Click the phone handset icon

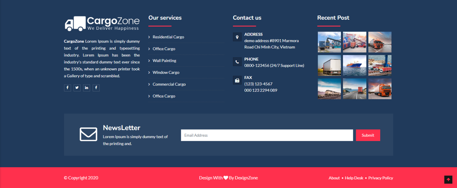coord(237,62)
